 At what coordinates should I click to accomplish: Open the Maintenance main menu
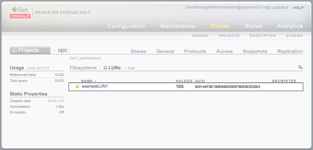[177, 26]
